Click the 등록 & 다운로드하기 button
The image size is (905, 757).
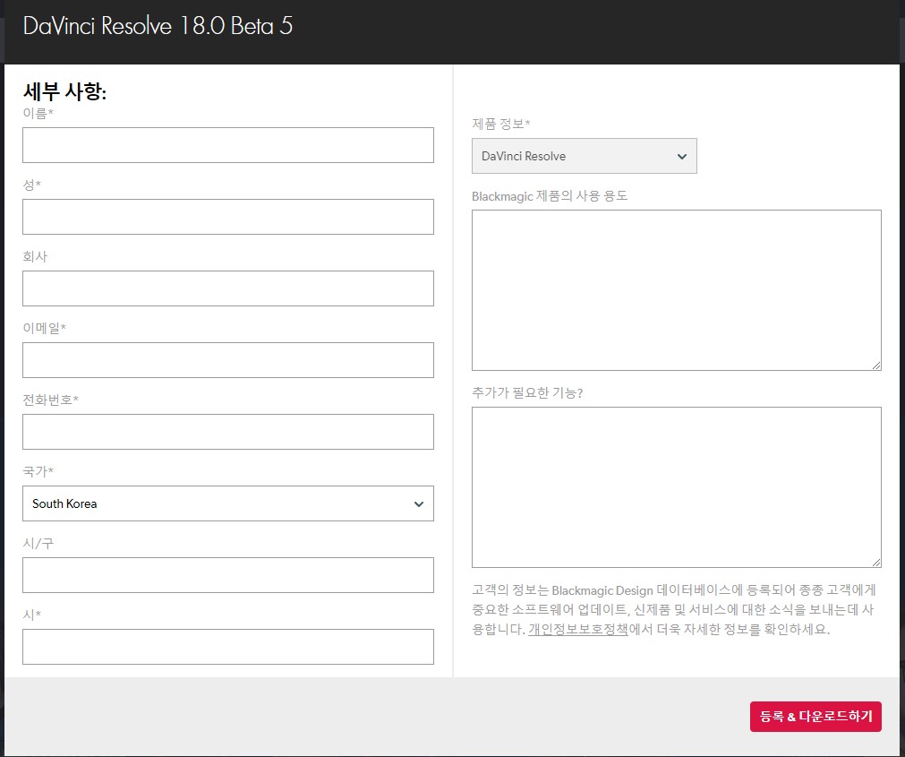click(x=815, y=717)
